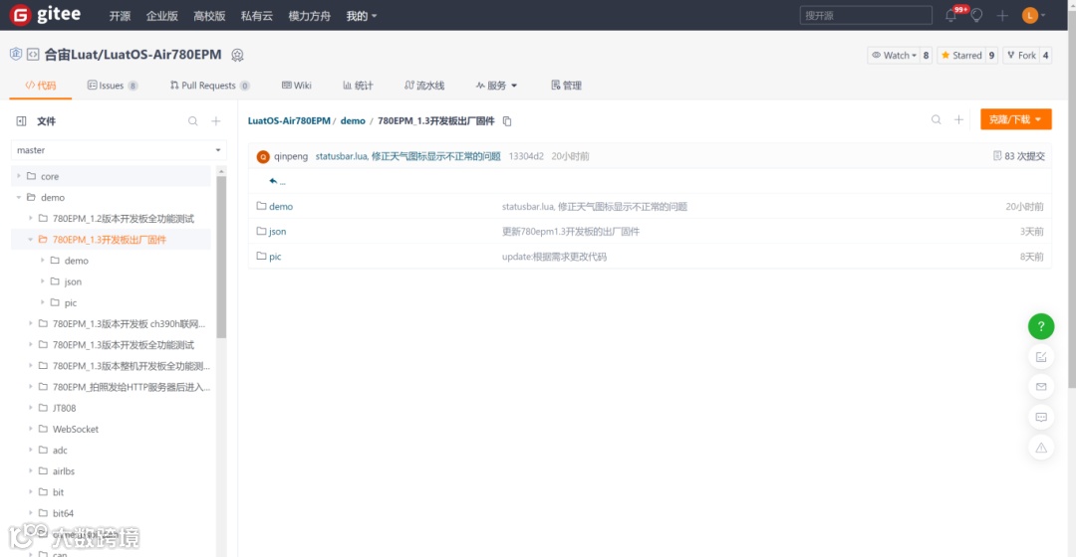Viewport: 1076px width, 557px height.
Task: Expand the airlbs folder
Action: [30, 471]
